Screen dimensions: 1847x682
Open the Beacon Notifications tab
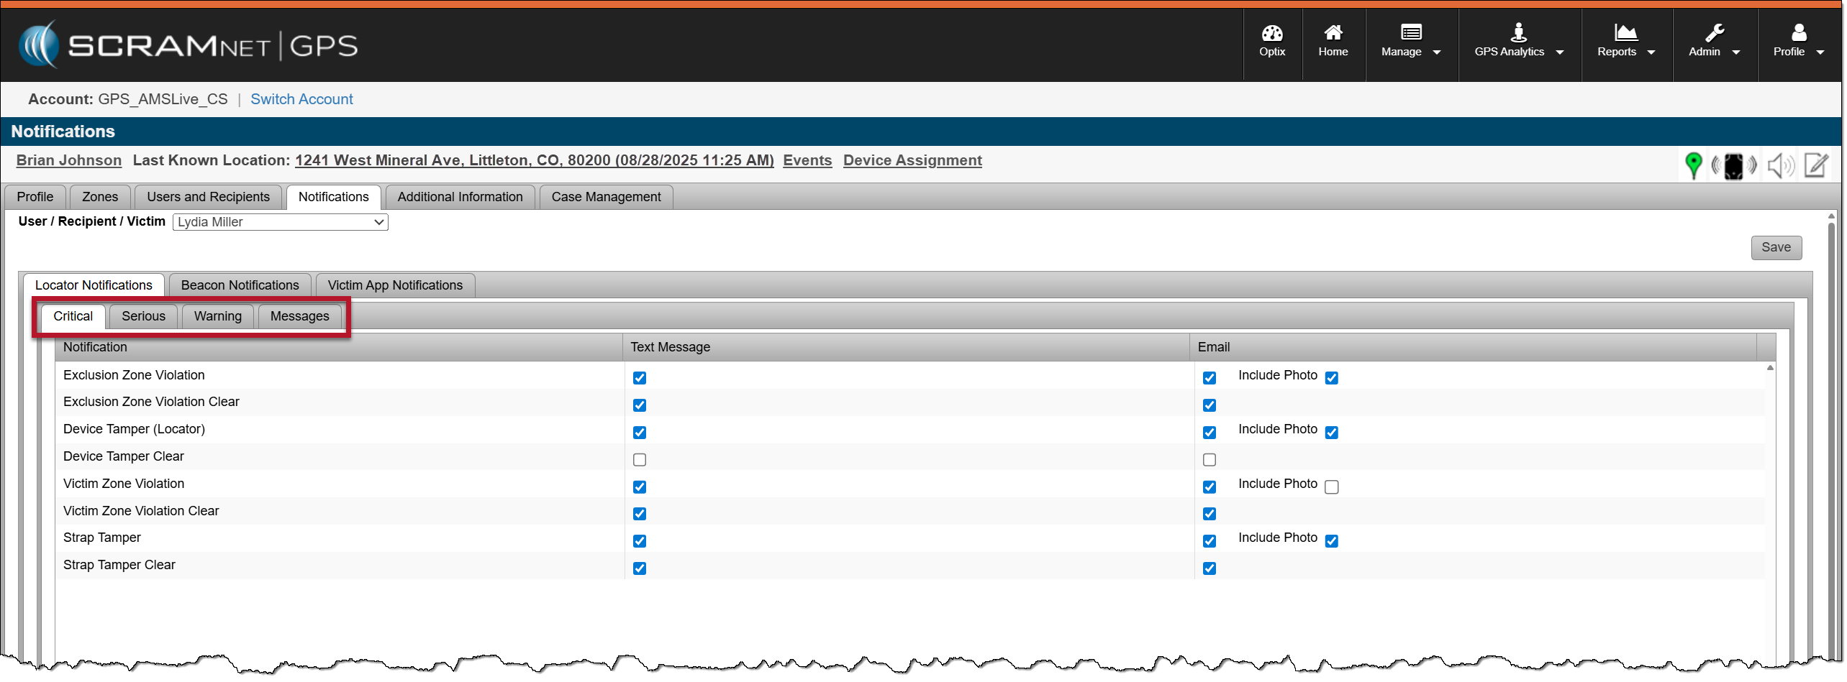[240, 285]
